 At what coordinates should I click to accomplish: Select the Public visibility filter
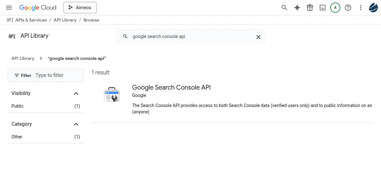point(18,106)
